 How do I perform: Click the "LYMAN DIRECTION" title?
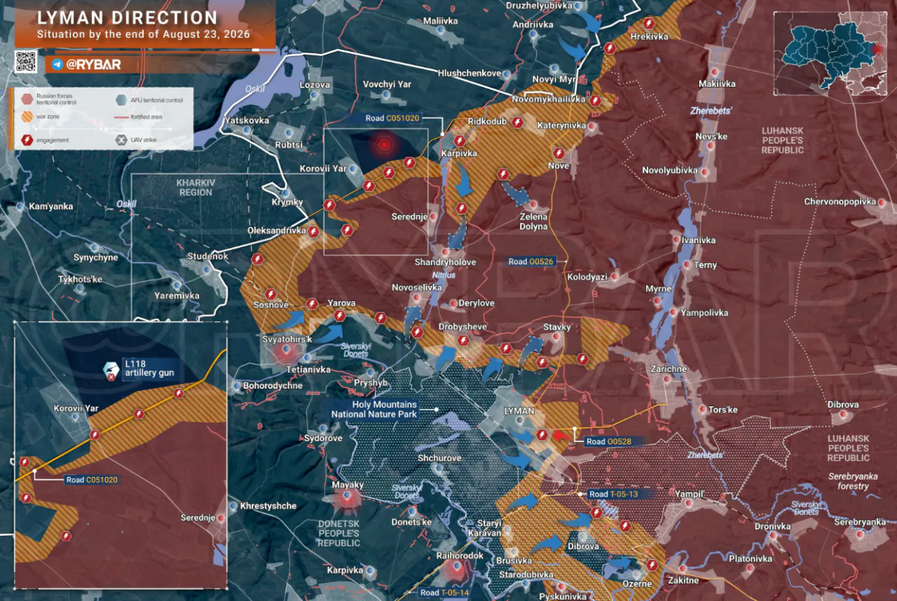(x=128, y=18)
